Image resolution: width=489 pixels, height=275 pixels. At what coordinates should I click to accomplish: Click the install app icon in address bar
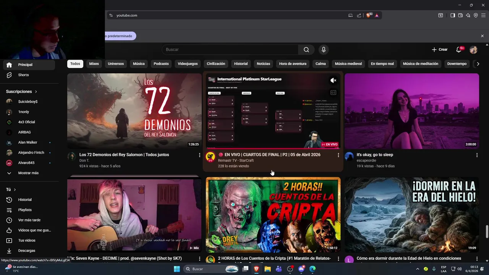point(350,15)
